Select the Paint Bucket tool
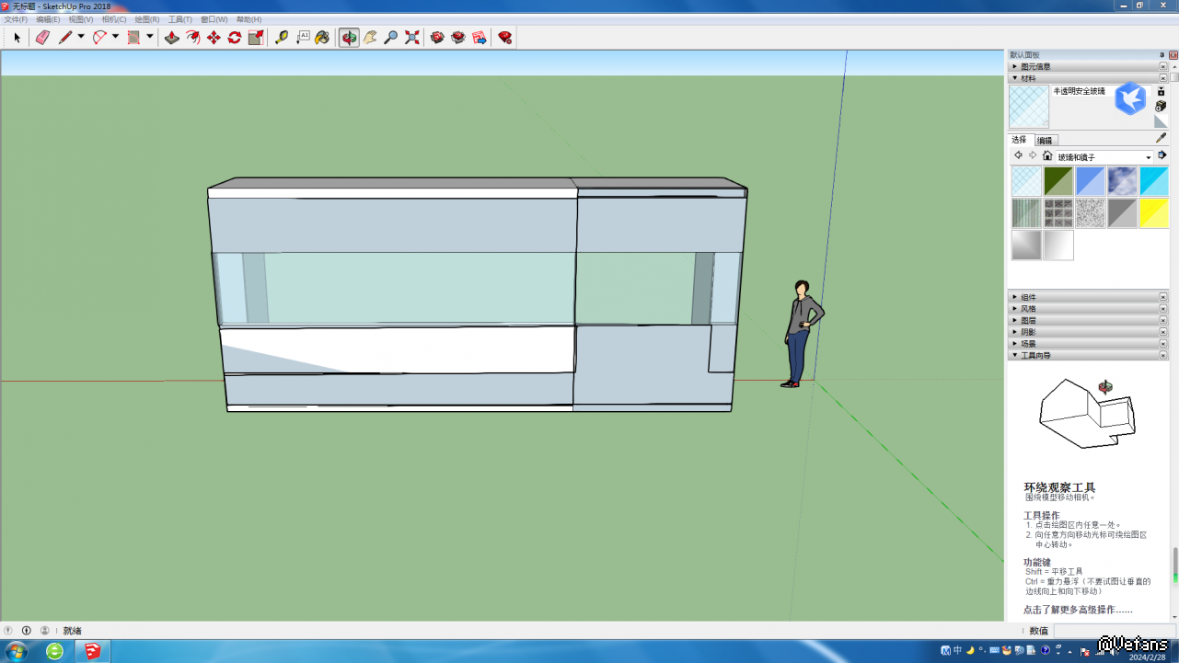 coord(322,38)
